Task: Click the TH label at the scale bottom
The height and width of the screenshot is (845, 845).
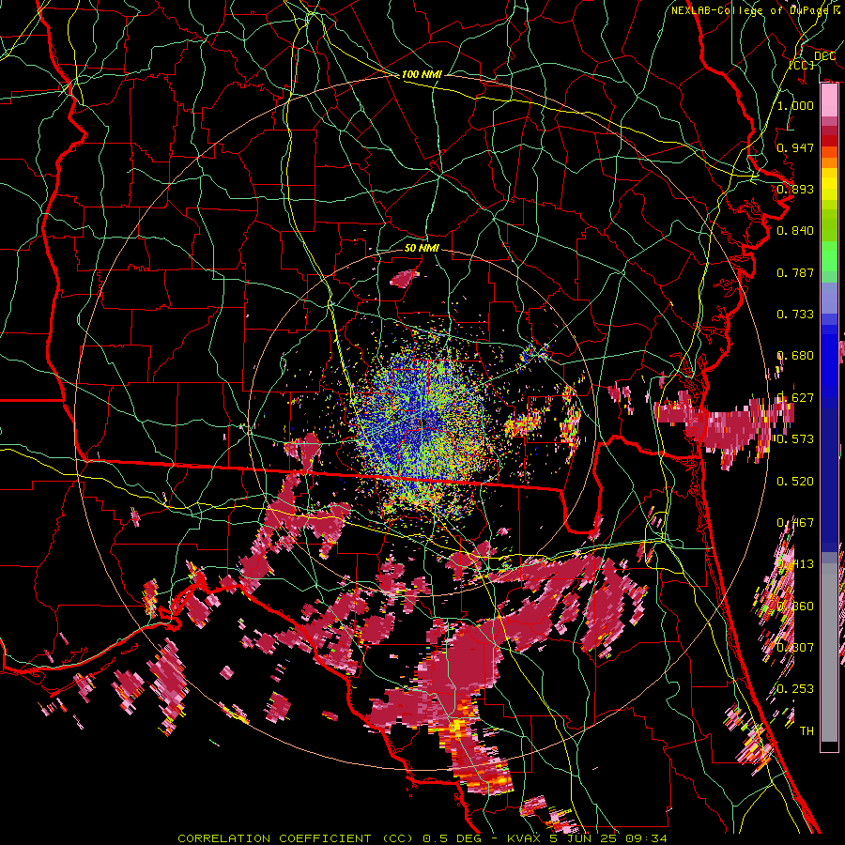Action: 807,730
